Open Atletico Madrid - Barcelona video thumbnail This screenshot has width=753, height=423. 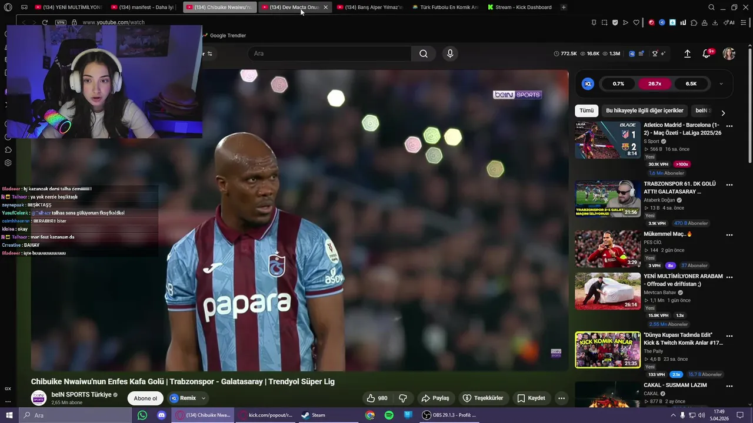(x=608, y=140)
